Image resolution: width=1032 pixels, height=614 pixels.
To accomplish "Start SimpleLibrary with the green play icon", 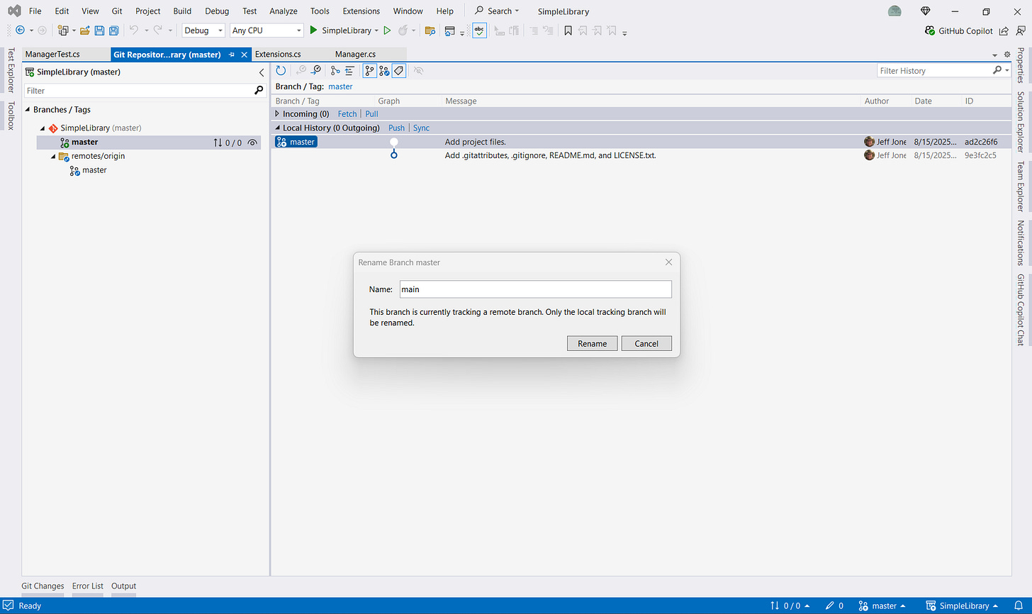I will (x=313, y=30).
